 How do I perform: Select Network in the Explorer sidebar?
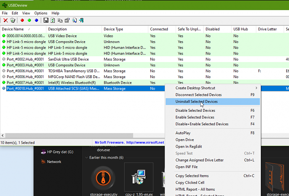[54, 162]
